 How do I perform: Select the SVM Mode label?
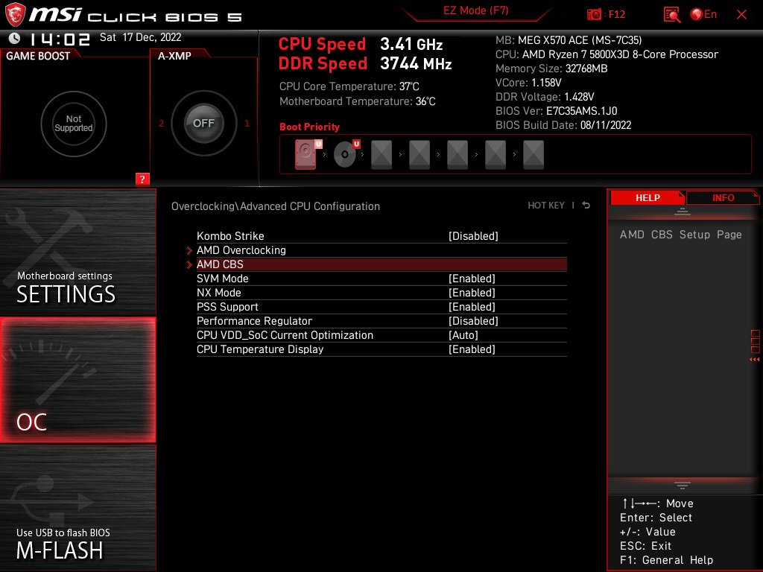(222, 279)
